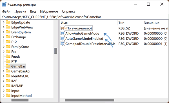169x103 pixels.
Task: Click the EdgeUpdate folder icon
Action: point(8,22)
